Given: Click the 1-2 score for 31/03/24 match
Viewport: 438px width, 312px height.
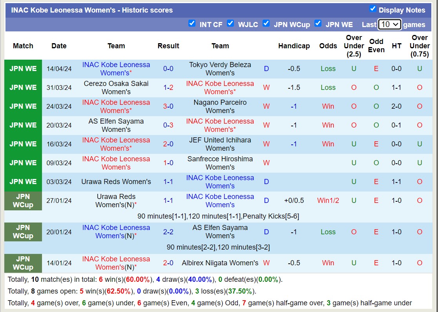Looking at the screenshot, I should [168, 88].
